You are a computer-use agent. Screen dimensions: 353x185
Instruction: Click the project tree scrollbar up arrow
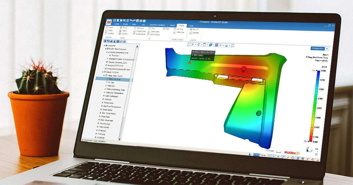137,46
